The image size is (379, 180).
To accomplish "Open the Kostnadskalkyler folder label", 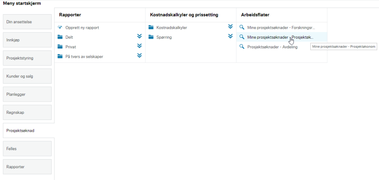I will click(171, 28).
